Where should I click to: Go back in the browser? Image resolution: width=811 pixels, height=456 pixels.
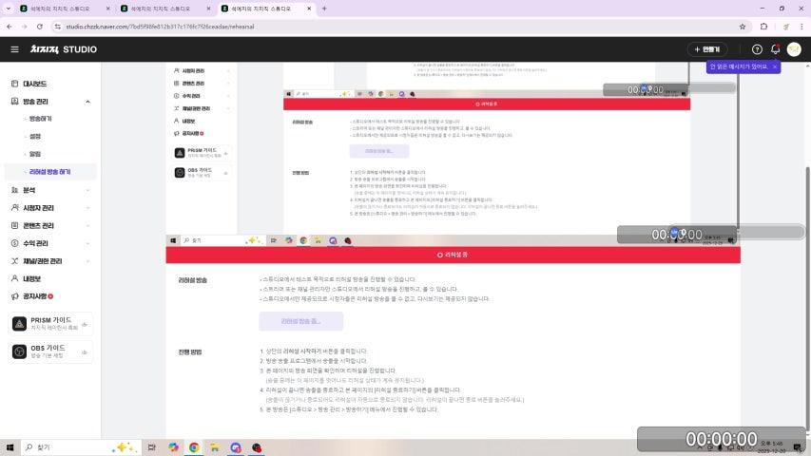10,27
